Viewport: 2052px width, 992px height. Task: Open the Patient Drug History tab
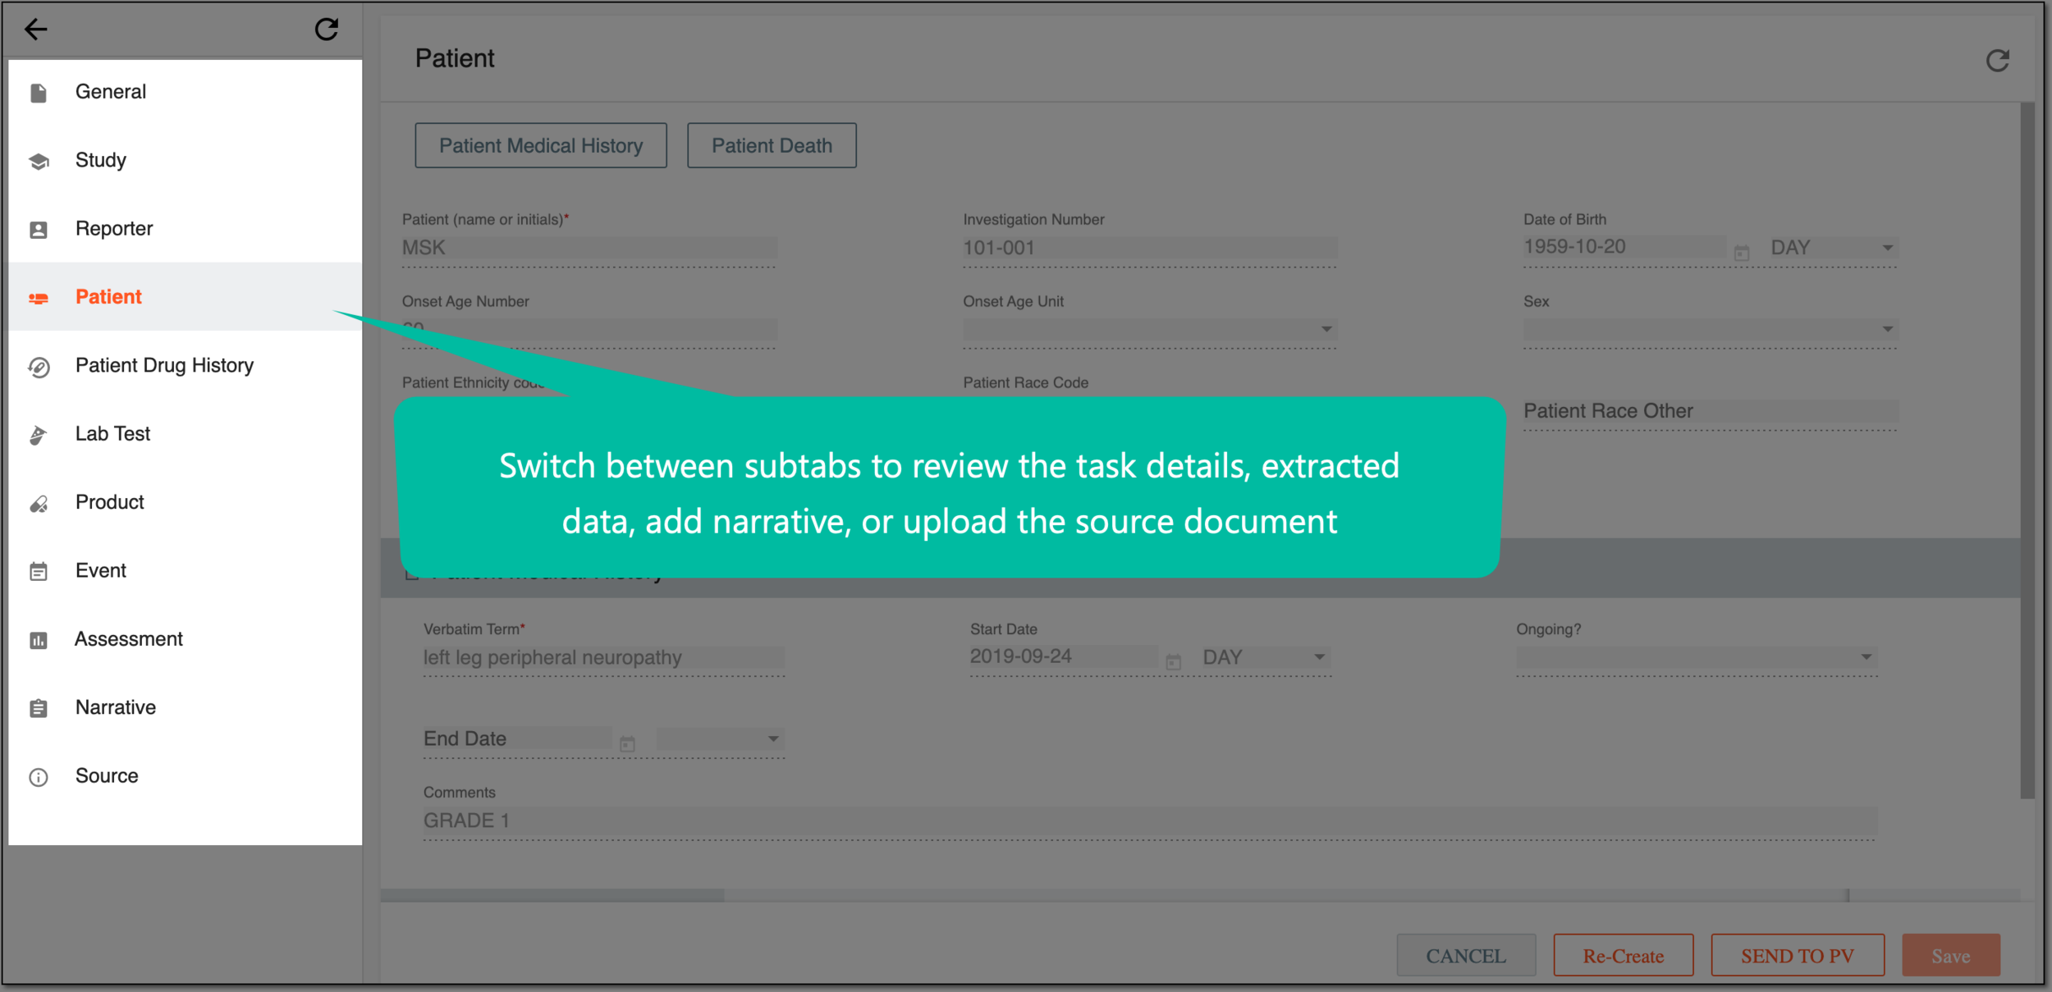pos(186,365)
